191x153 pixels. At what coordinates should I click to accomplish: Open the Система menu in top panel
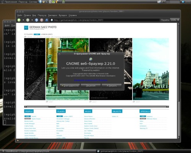coord(33,2)
